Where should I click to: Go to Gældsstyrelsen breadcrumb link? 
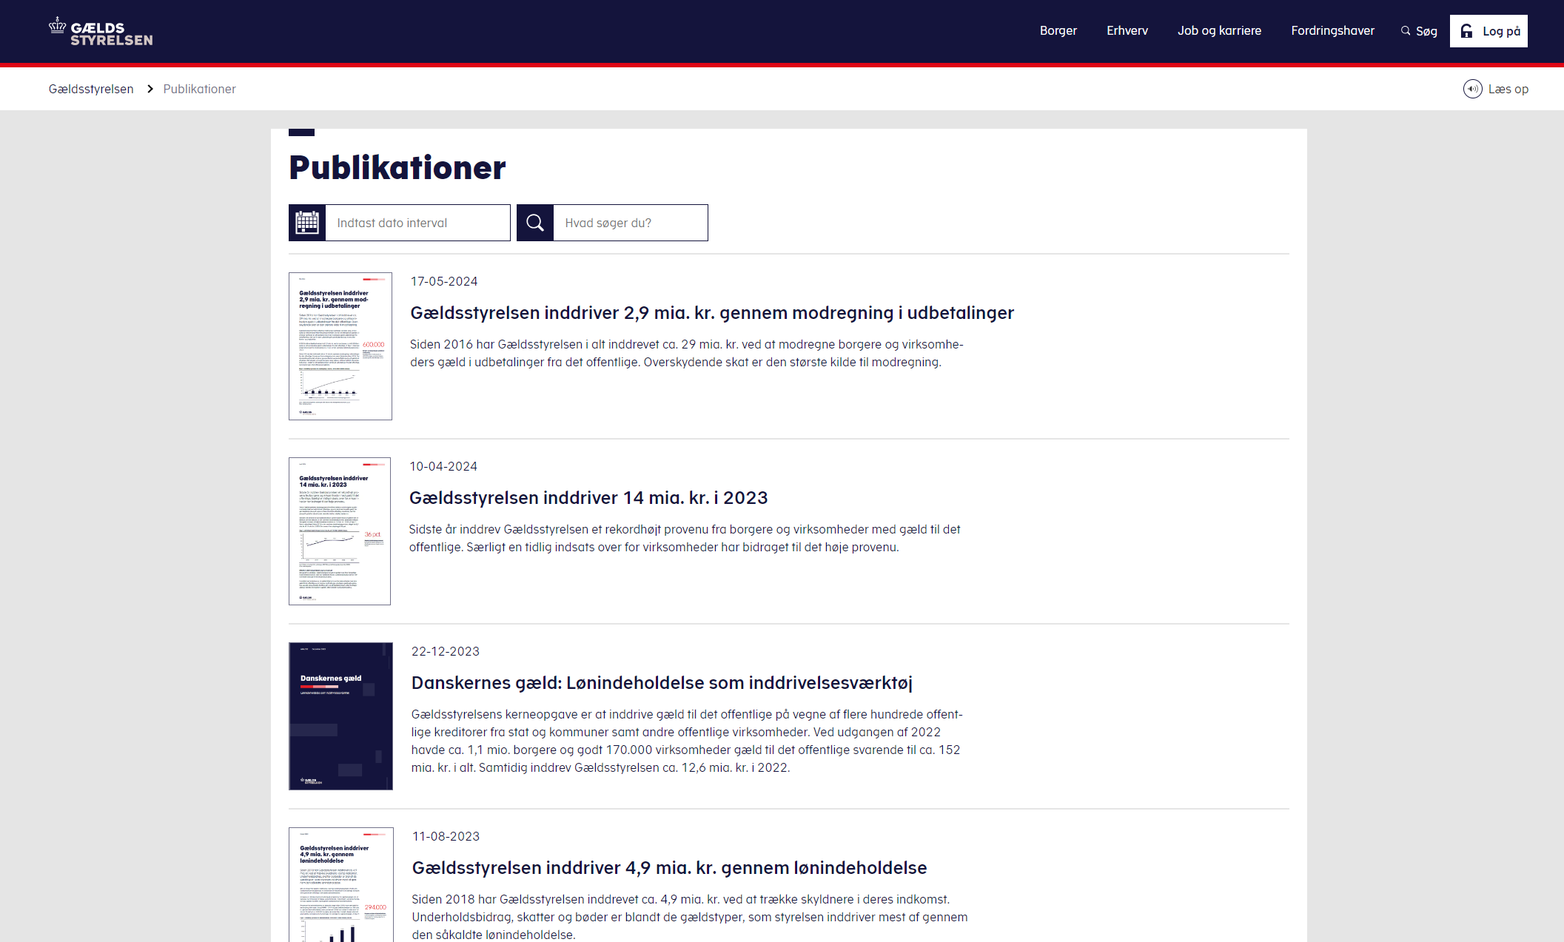91,89
